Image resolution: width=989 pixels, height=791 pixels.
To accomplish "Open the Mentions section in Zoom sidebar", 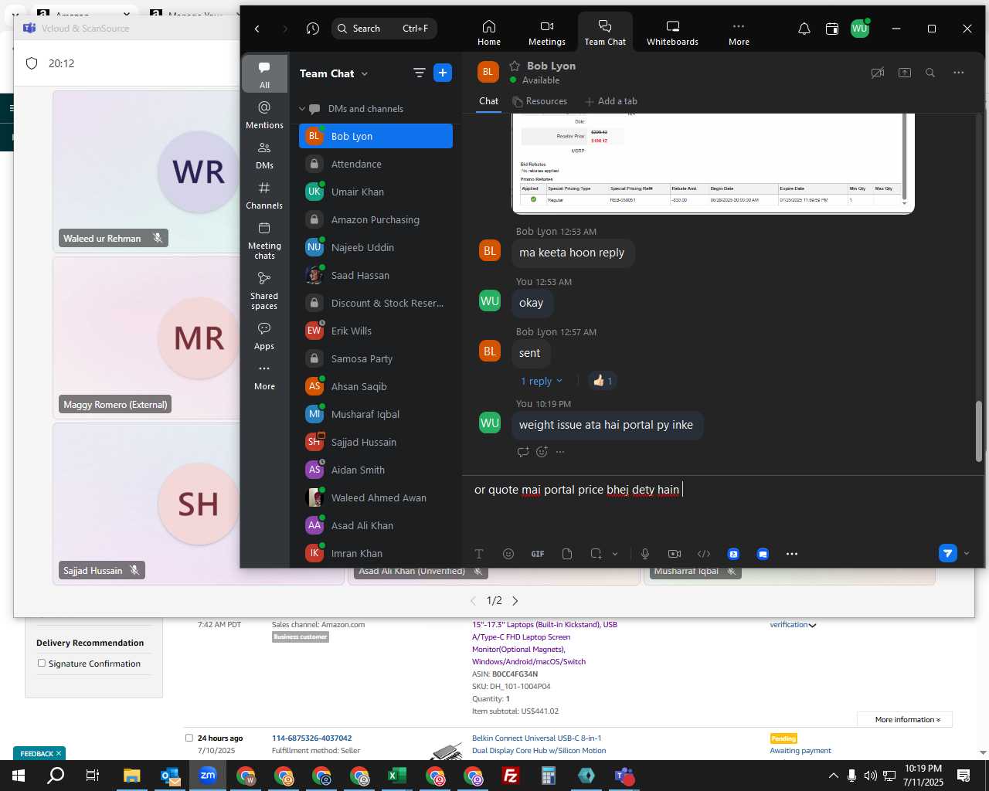I will tap(264, 114).
